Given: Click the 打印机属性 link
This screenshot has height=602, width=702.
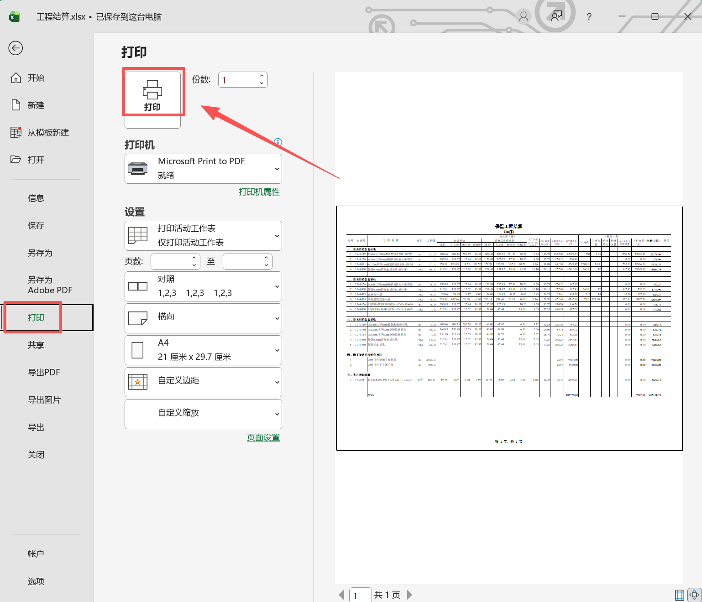Looking at the screenshot, I should [259, 192].
